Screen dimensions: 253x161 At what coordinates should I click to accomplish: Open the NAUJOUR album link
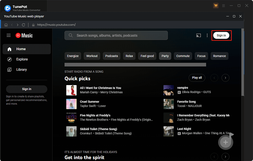tap(195, 106)
